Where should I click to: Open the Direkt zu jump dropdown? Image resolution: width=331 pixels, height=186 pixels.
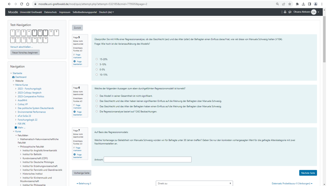tap(194, 183)
